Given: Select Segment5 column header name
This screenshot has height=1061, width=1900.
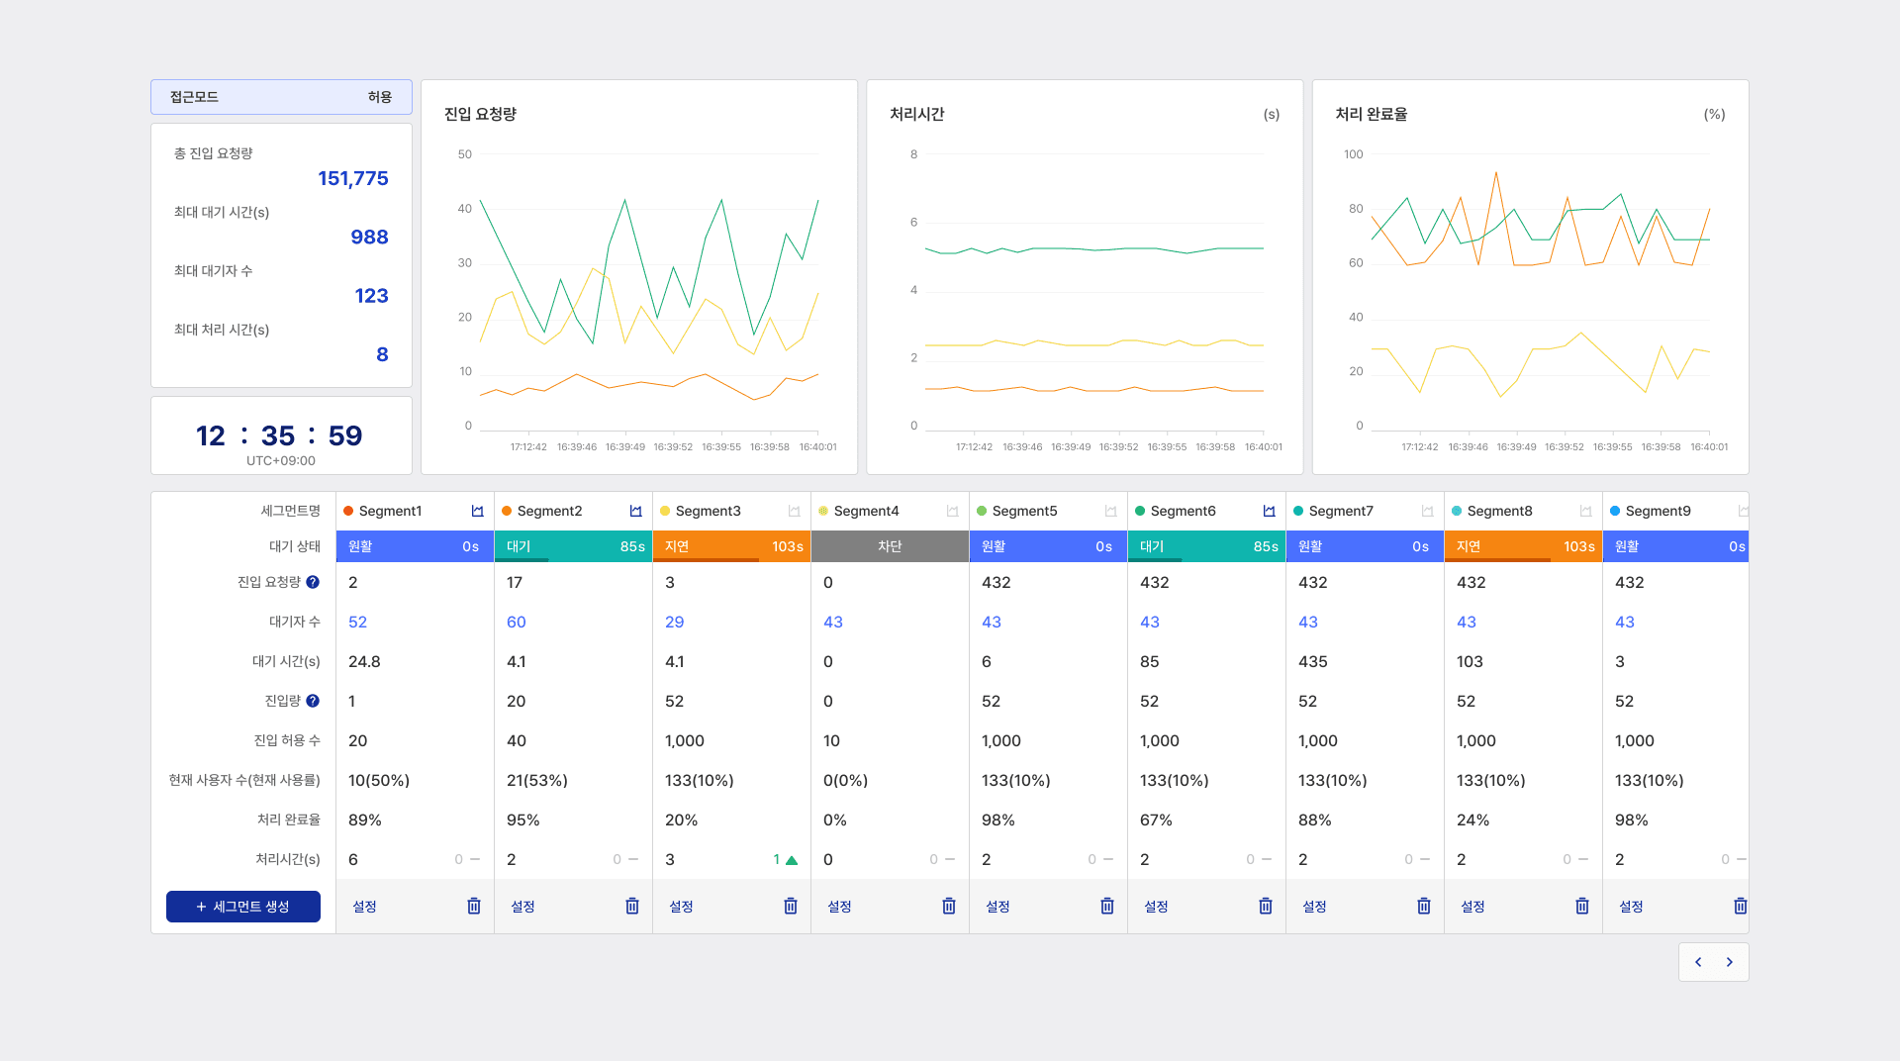Looking at the screenshot, I should tap(1024, 511).
